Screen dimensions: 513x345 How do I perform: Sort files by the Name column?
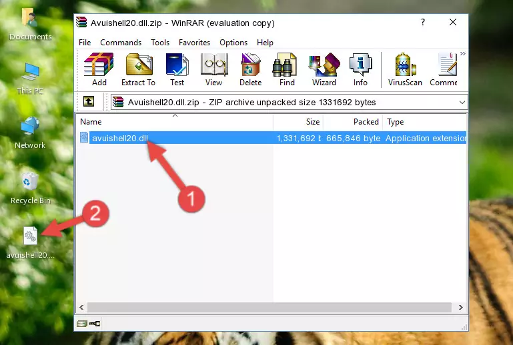(x=175, y=122)
